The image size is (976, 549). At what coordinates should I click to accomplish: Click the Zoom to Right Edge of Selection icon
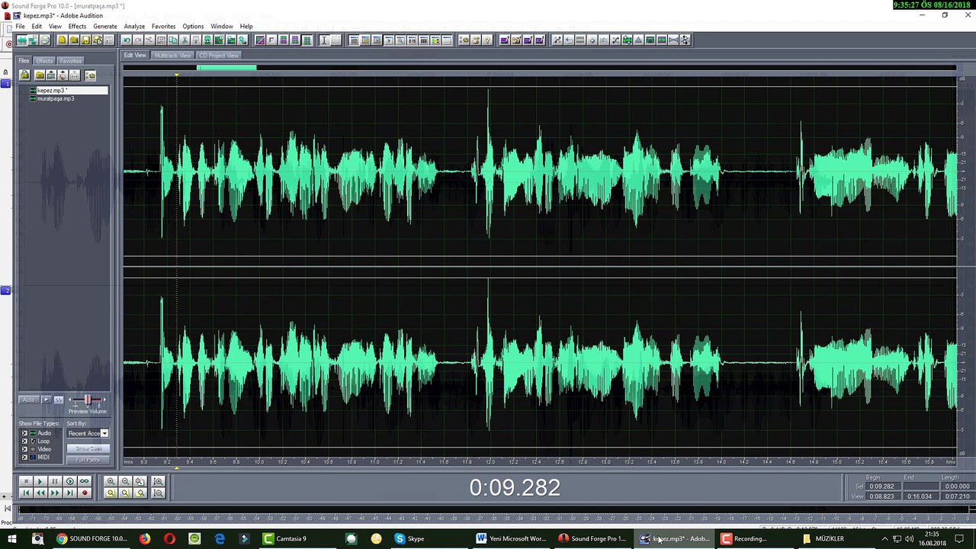[x=140, y=493]
